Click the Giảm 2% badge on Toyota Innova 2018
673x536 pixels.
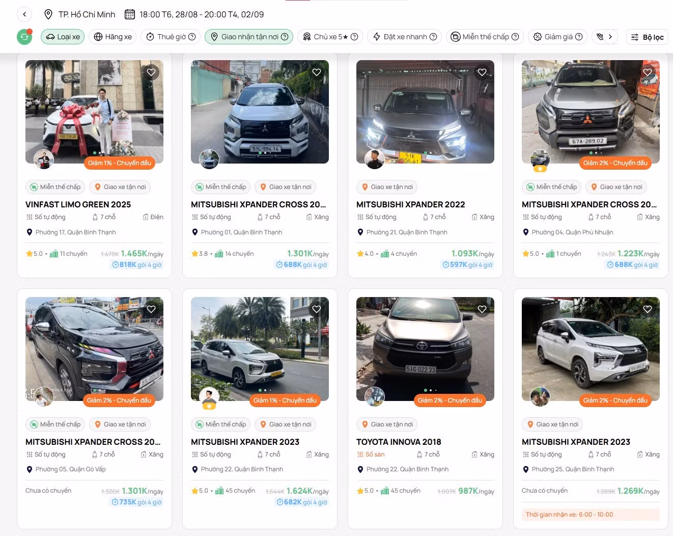(450, 400)
